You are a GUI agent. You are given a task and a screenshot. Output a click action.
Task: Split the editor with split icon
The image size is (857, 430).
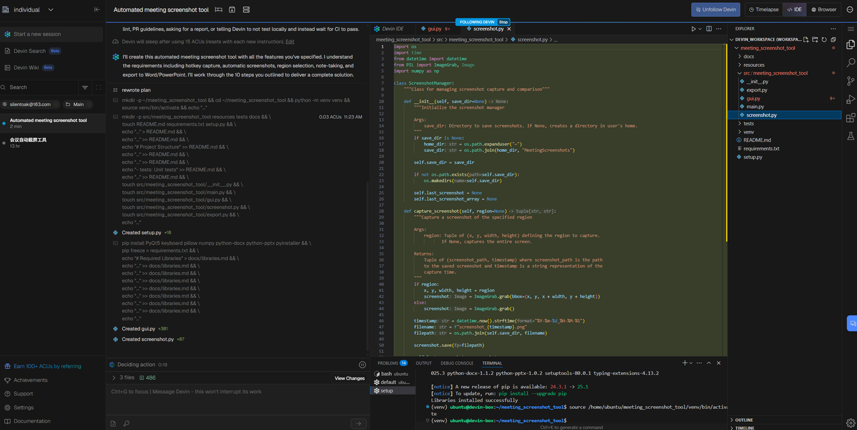click(709, 29)
